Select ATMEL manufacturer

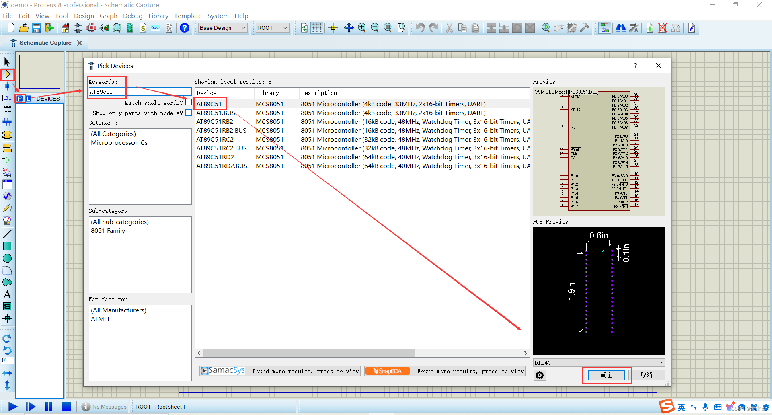pos(101,319)
